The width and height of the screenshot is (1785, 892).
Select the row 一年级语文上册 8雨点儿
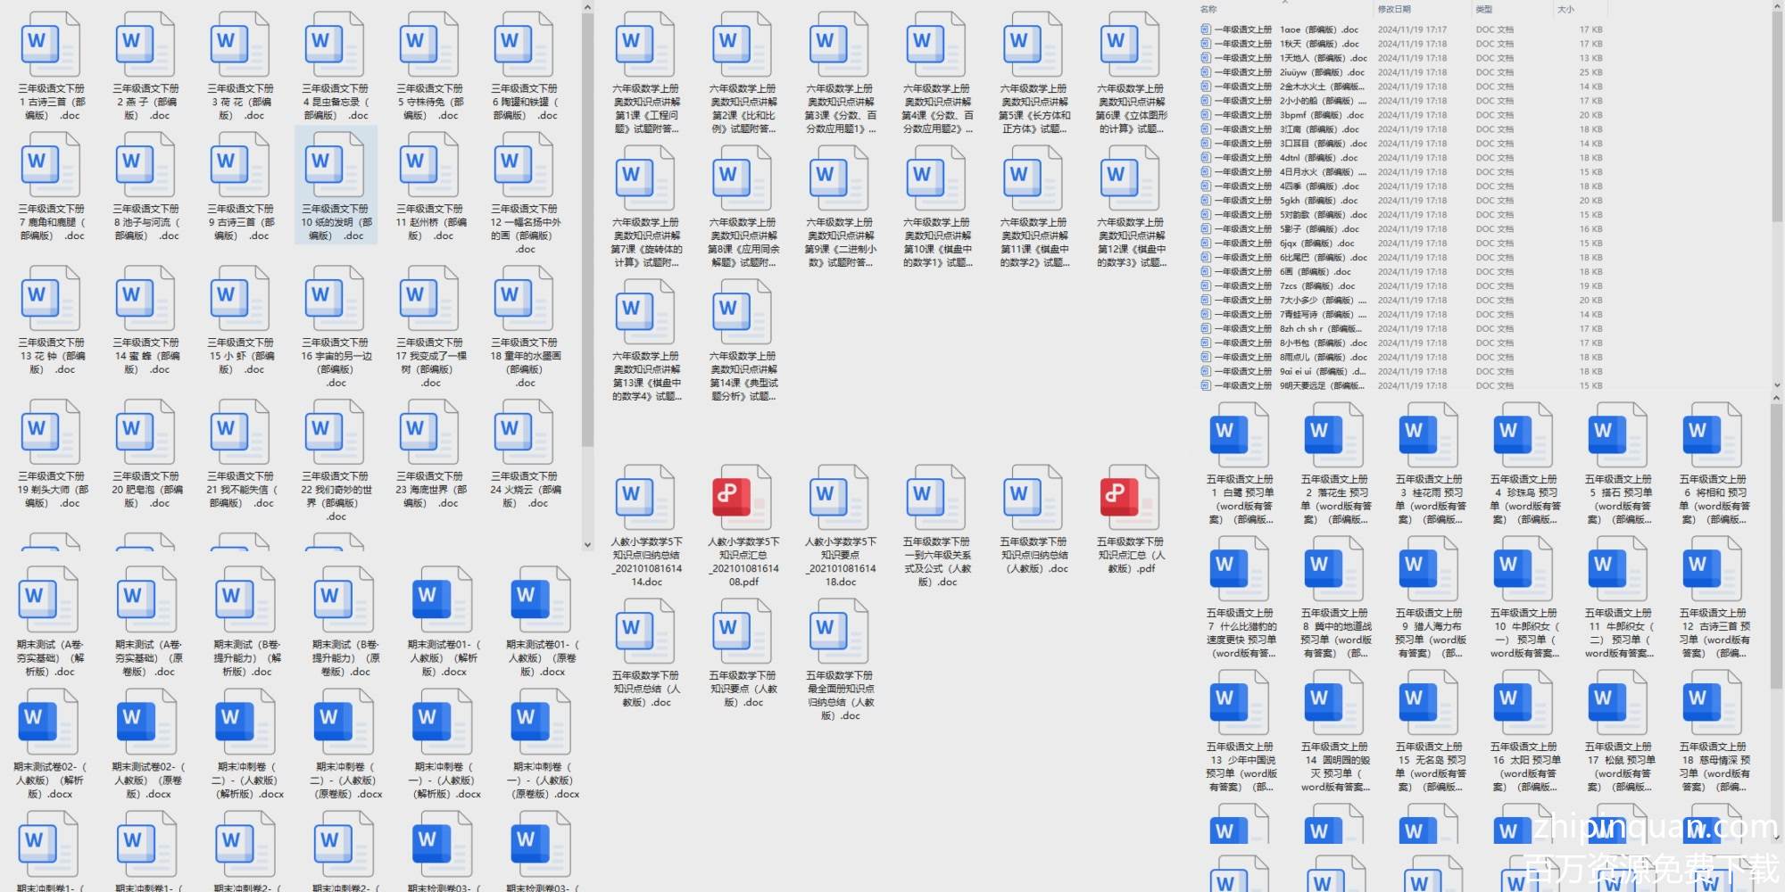tap(1401, 358)
